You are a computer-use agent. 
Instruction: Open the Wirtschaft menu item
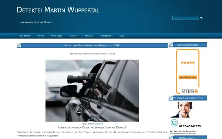tap(56, 36)
